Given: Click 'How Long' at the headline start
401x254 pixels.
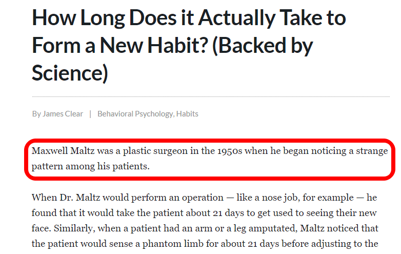Looking at the screenshot, I should (x=78, y=17).
